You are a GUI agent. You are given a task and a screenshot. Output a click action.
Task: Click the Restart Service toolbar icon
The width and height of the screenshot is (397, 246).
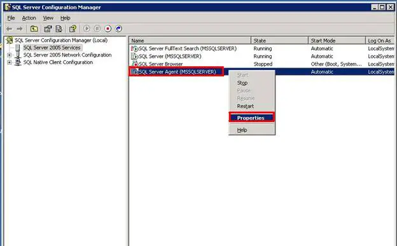118,29
